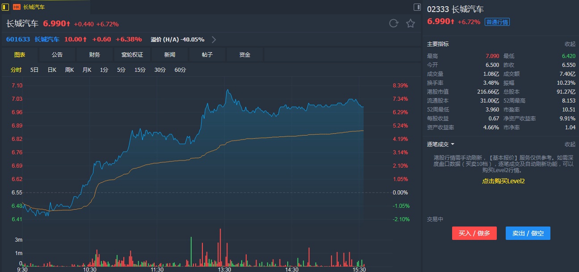Toggle the right panel layout icon
Image resolution: width=579 pixels, height=272 pixels.
[417, 7]
